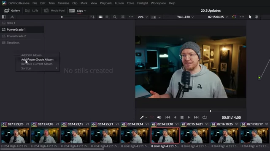Play forward

click(x=189, y=117)
